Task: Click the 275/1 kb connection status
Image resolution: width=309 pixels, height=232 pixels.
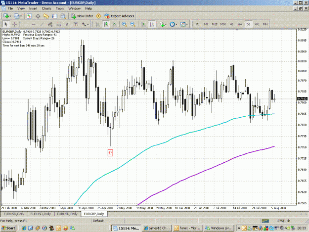Action: pos(284,221)
